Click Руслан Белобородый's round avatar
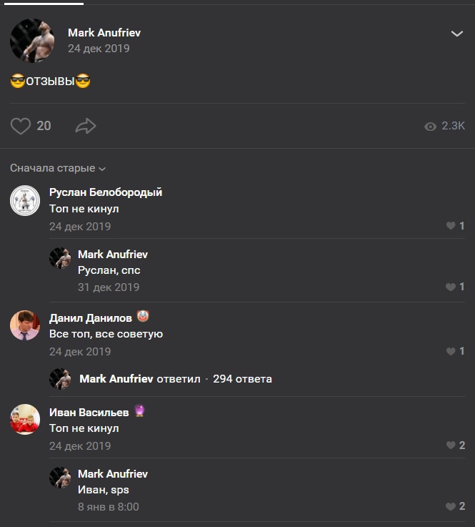This screenshot has height=527, width=475. pos(25,200)
